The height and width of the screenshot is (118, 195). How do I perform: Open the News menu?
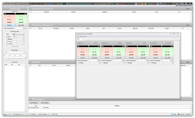pyautogui.click(x=17, y=6)
